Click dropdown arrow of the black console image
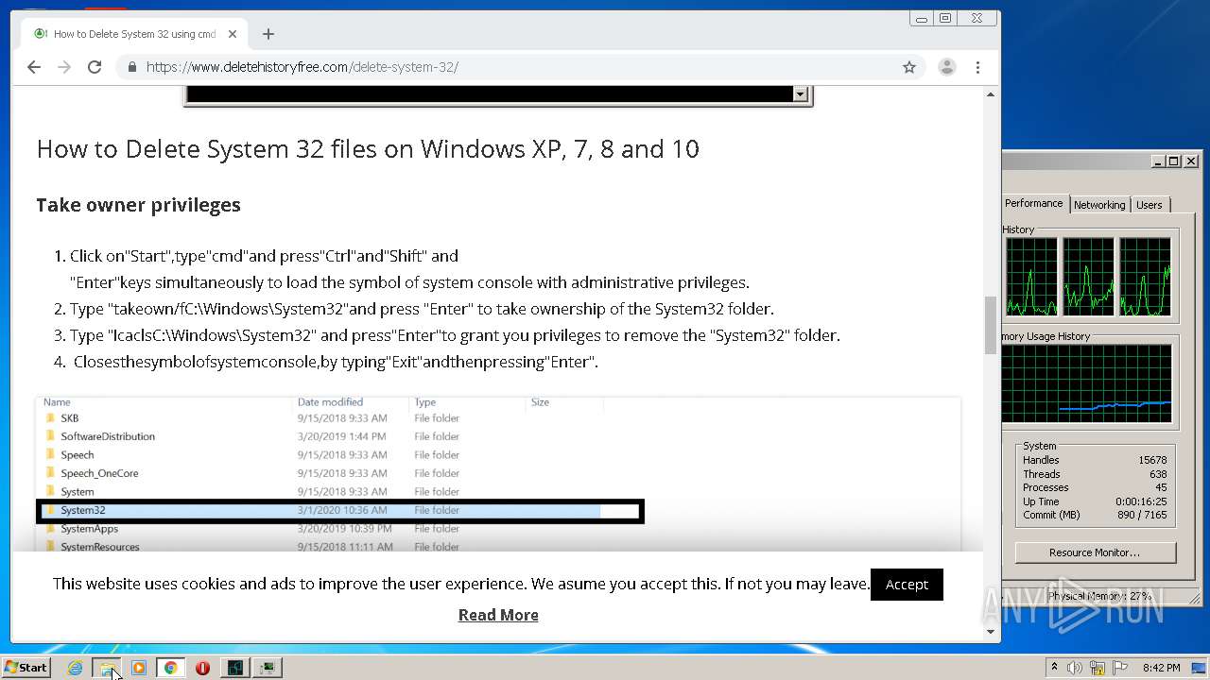 800,94
